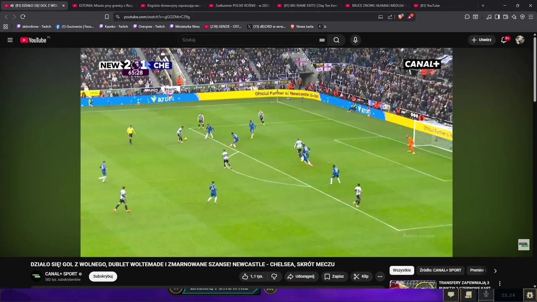537x302 pixels.
Task: Open the YouTube guide hamburger menu
Action: (x=10, y=40)
